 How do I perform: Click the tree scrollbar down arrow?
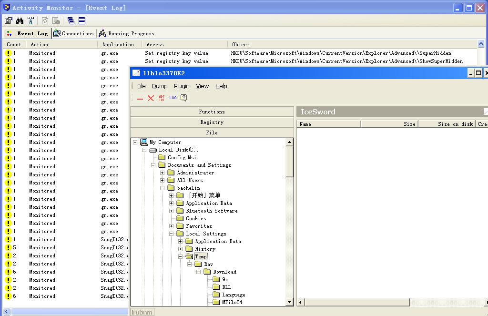point(289,302)
